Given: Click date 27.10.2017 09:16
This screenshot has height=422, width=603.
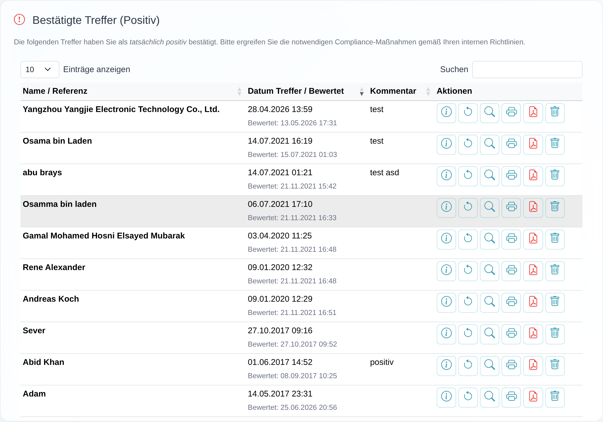Looking at the screenshot, I should click(x=280, y=331).
